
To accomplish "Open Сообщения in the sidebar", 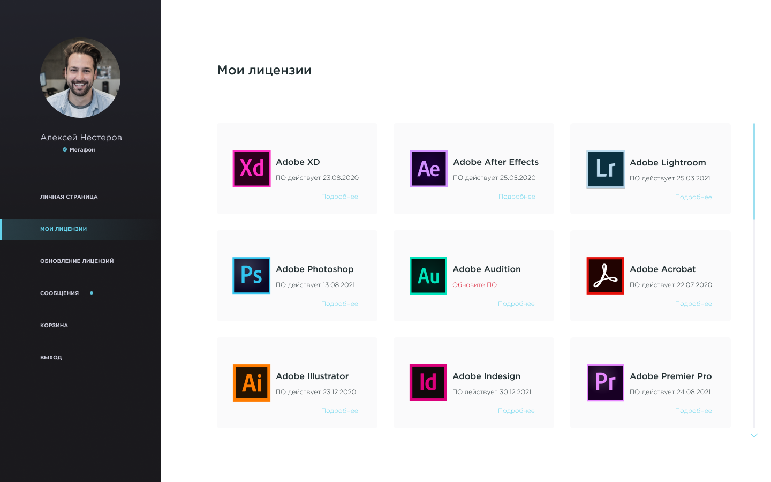I will tap(59, 293).
